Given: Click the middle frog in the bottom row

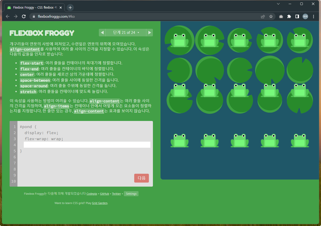Looking at the screenshot, I should tap(240, 140).
